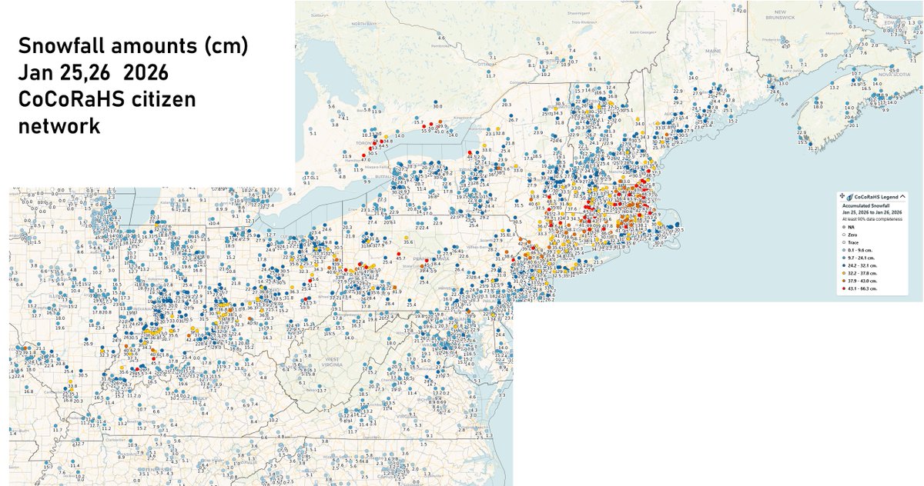Screen dimensions: 924x486
Task: Click the 30.0 station marker in Ontario
Action: pos(436,102)
